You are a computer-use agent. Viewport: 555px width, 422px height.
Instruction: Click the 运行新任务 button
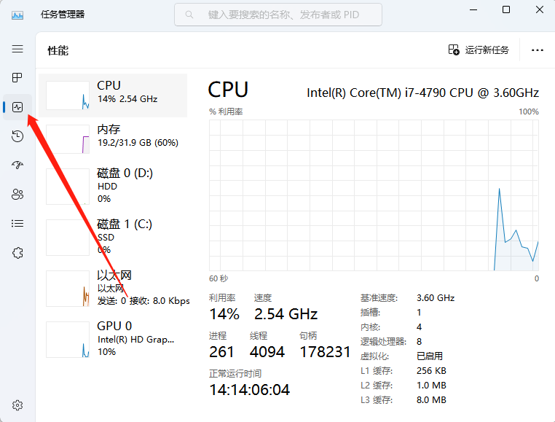pyautogui.click(x=479, y=50)
